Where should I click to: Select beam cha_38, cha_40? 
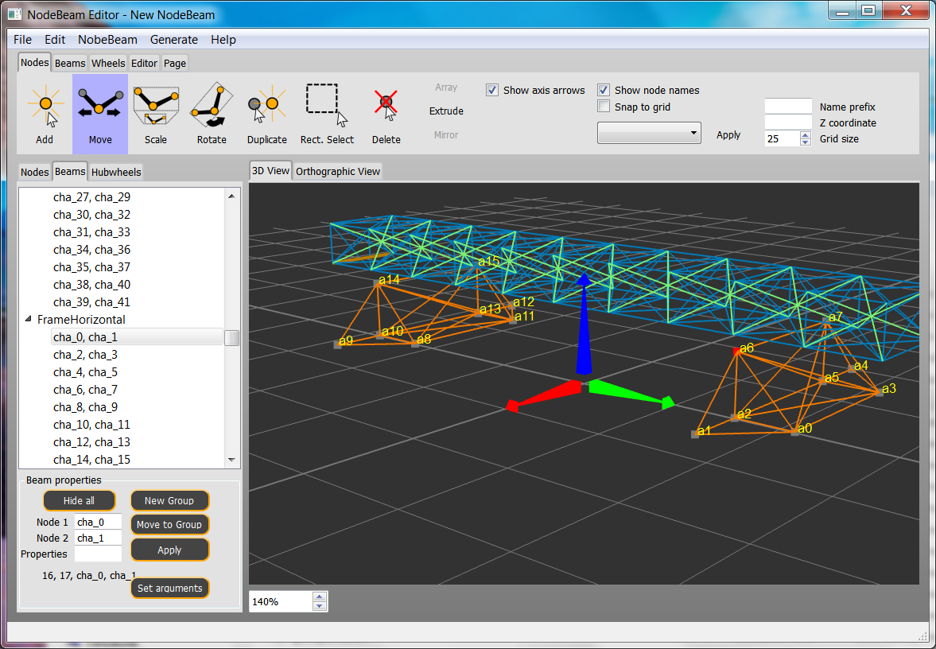point(92,285)
